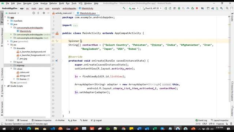Open the Profiler tool window
This screenshot has height=132, width=234.
click(60, 120)
